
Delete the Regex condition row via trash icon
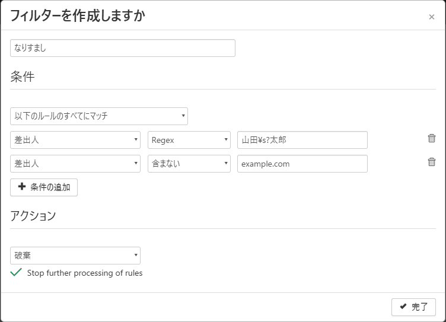tap(431, 138)
